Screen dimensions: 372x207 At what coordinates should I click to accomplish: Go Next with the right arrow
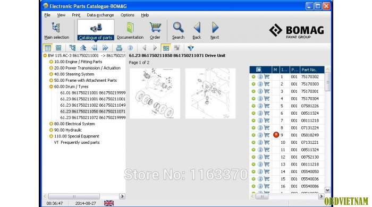coord(215,30)
